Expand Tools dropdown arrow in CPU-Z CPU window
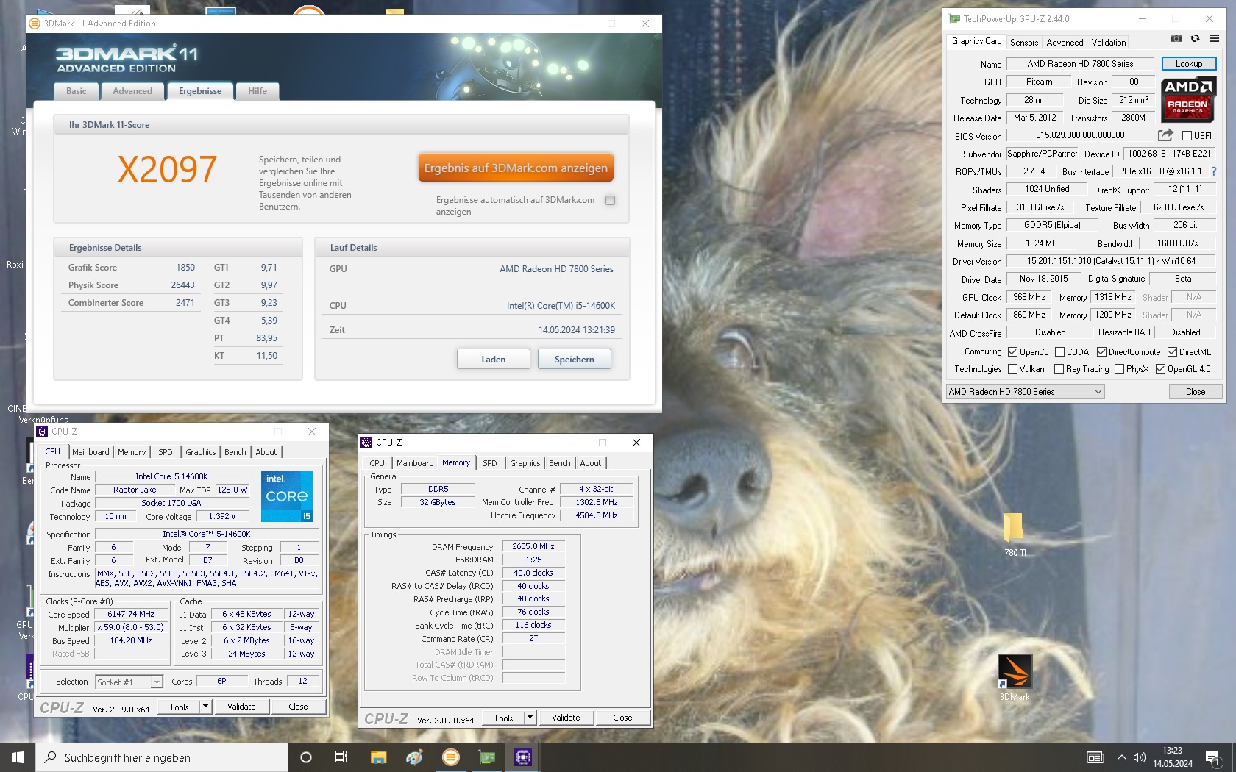The width and height of the screenshot is (1236, 772). tap(205, 707)
